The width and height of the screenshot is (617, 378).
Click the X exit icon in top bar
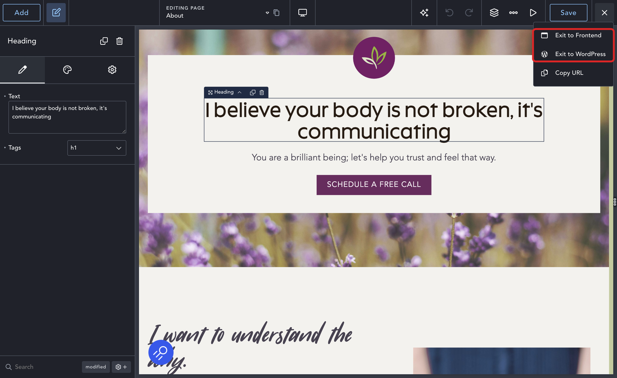605,13
